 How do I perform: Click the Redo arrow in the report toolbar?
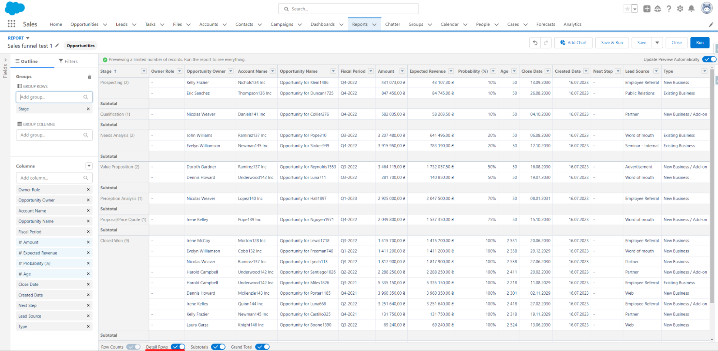[x=546, y=42]
